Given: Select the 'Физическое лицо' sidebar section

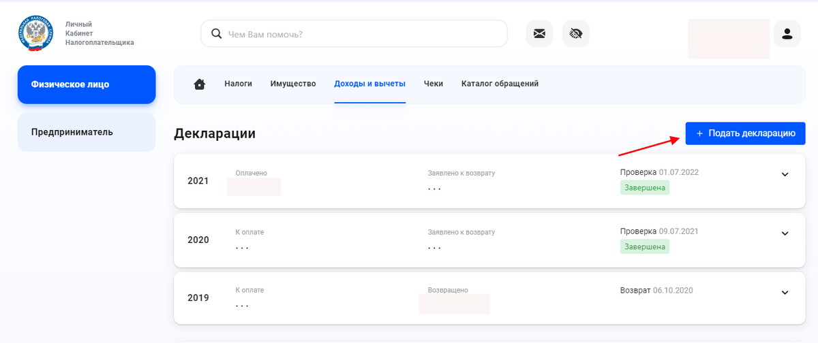Looking at the screenshot, I should click(87, 84).
